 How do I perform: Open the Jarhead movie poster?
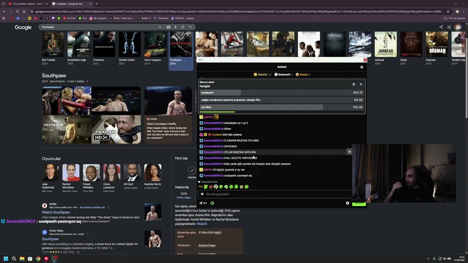point(385,44)
